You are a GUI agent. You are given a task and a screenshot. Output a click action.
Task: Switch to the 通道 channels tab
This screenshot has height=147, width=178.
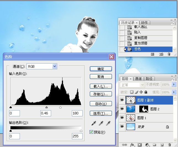138,79
